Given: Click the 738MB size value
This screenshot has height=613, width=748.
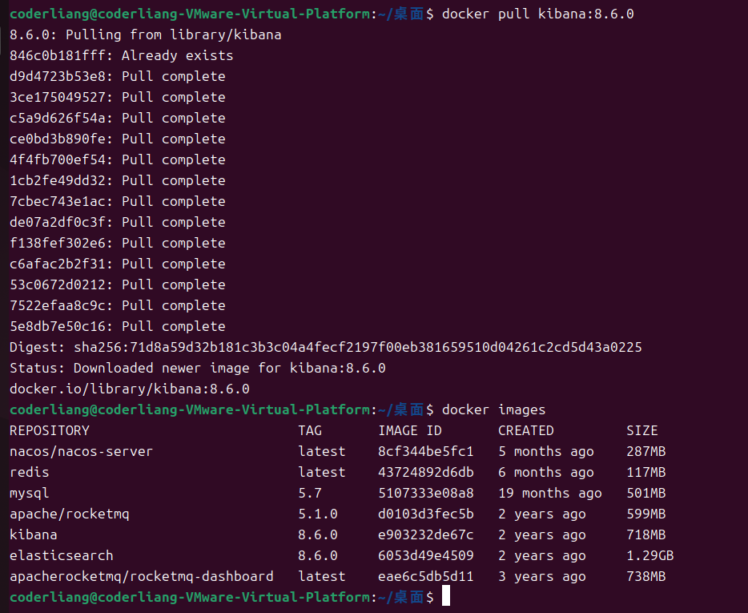Looking at the screenshot, I should tap(646, 577).
